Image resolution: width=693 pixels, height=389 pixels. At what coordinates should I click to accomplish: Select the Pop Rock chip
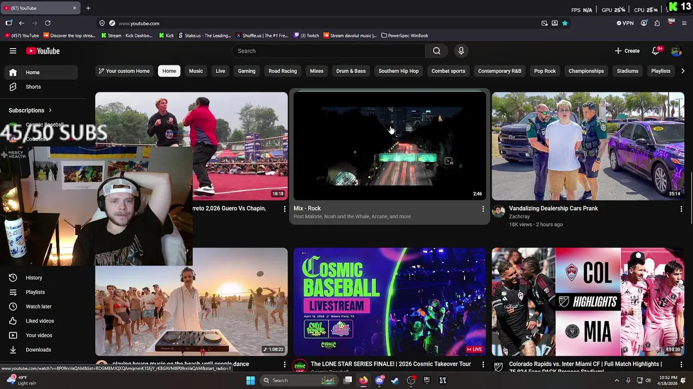pyautogui.click(x=545, y=71)
